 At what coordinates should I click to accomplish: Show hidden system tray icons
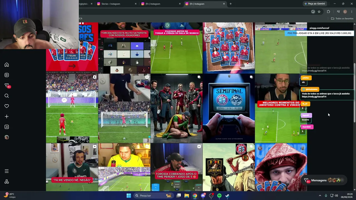[320, 196]
